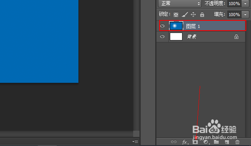The height and width of the screenshot is (146, 251).
Task: Select the 图层 1 layer thumbnail
Action: point(176,26)
